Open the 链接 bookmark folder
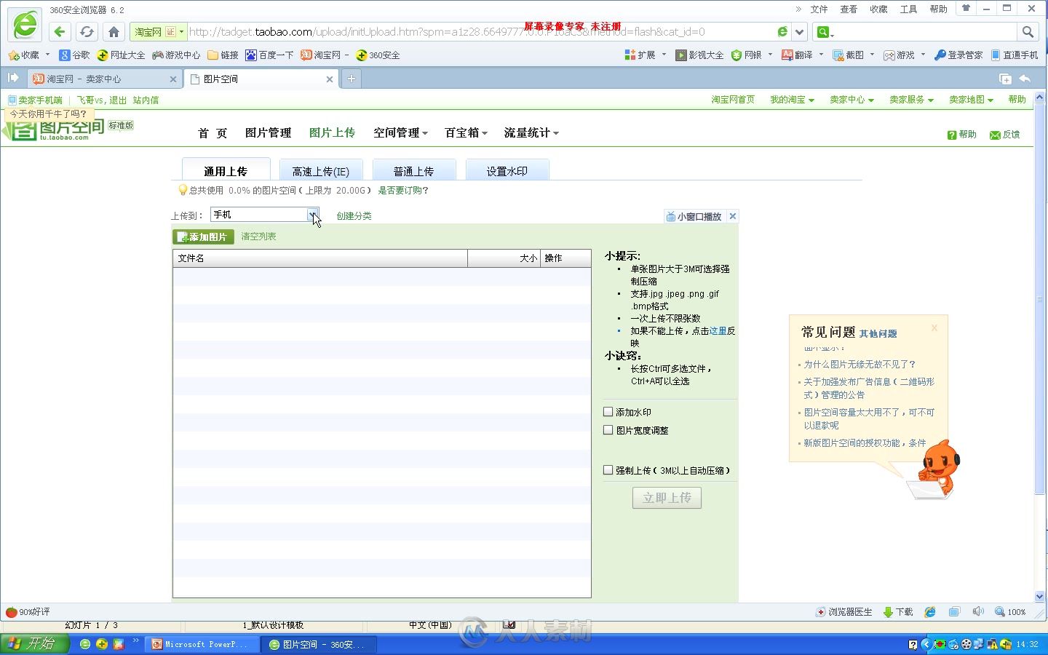Image resolution: width=1048 pixels, height=655 pixels. 223,55
